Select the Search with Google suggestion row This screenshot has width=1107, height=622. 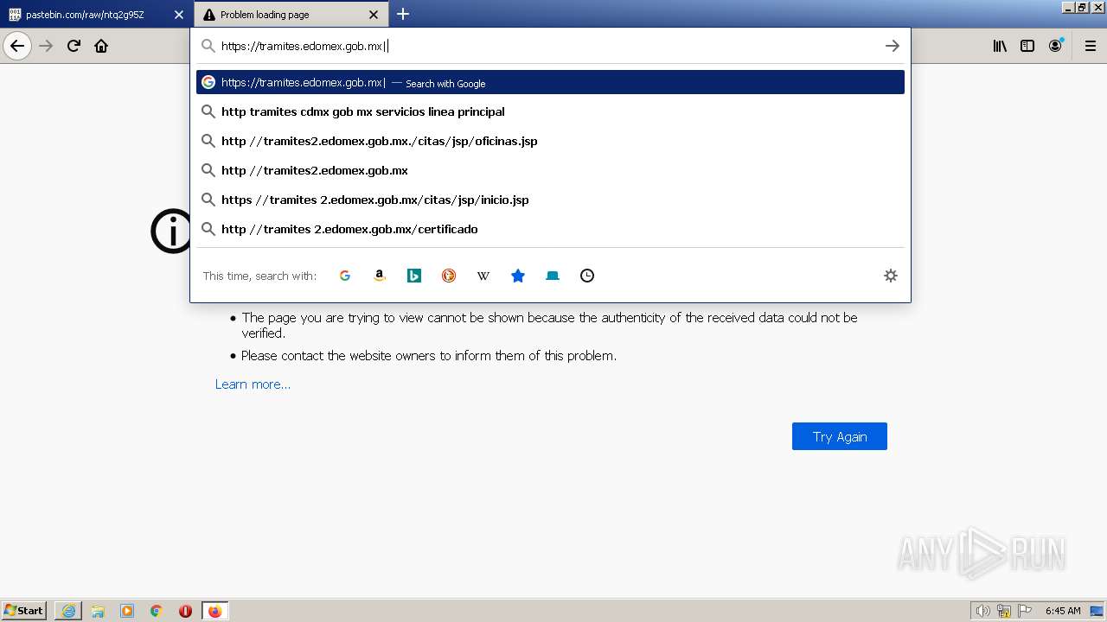coord(550,82)
